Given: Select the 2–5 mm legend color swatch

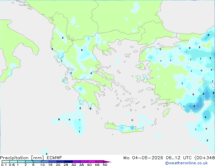Looking at the screenshot, I should coord(29,162).
